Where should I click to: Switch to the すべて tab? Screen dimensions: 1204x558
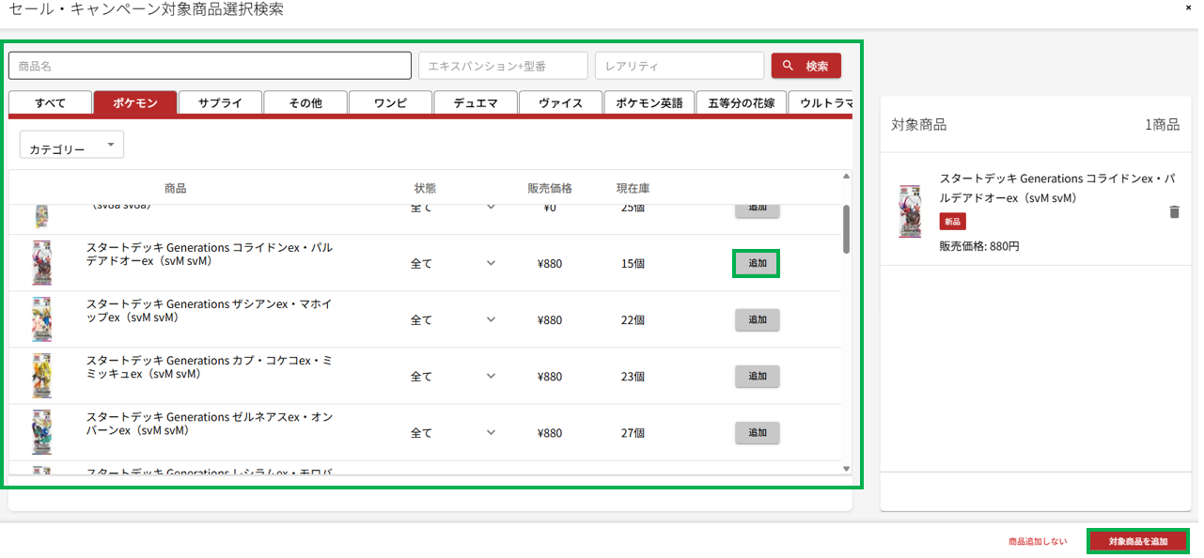pos(51,103)
